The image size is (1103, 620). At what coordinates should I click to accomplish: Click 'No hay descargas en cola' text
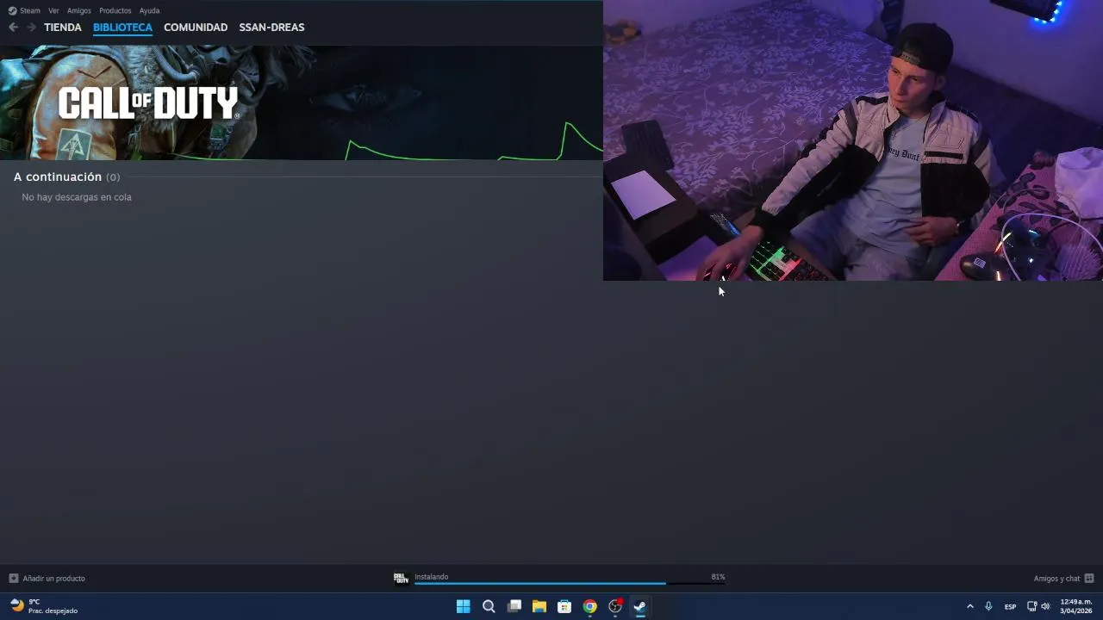(x=77, y=197)
